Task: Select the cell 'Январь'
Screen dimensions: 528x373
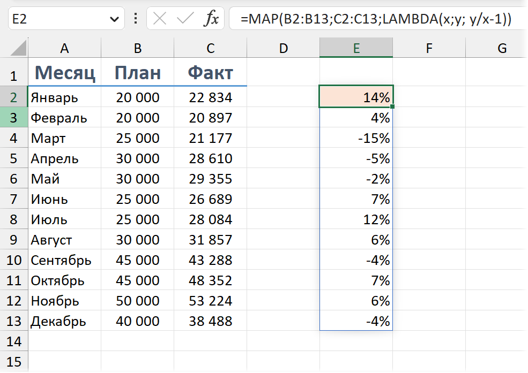Action: coord(65,97)
